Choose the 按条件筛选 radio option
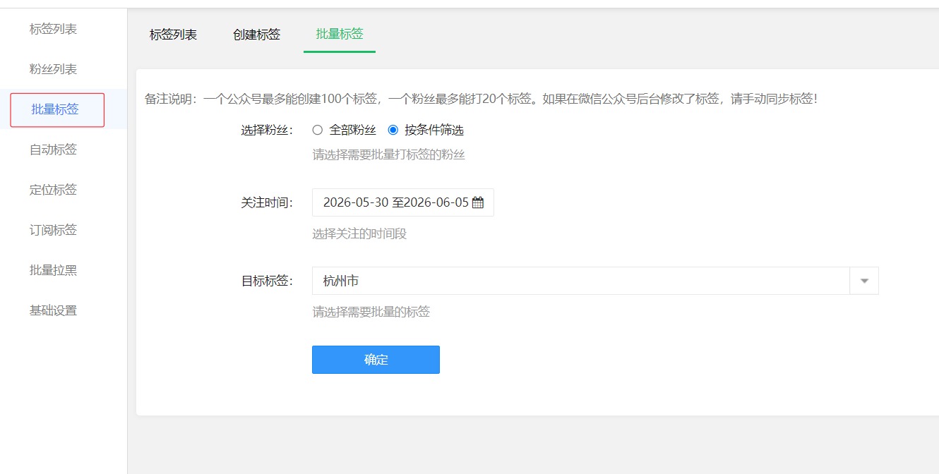 pos(393,130)
